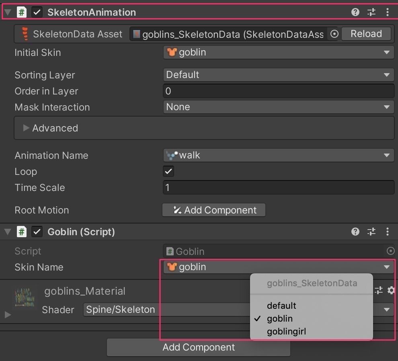
Task: Click the help icon on Goblin (Script)
Action: click(355, 232)
